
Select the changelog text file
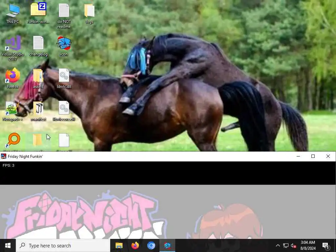click(x=38, y=46)
